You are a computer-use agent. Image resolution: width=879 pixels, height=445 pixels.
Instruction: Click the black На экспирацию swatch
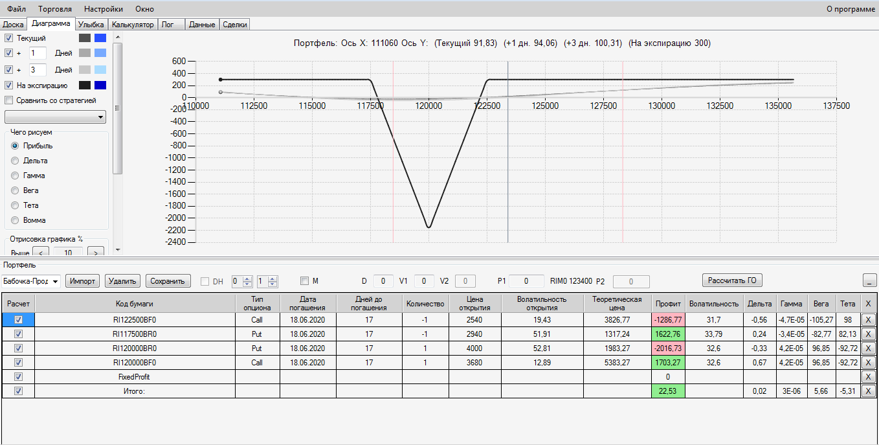(x=85, y=86)
